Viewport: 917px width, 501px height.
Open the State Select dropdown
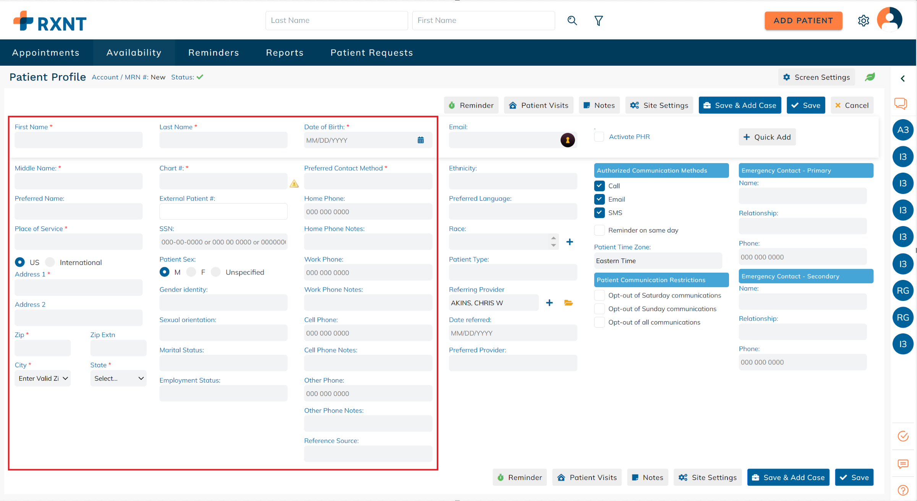point(118,378)
